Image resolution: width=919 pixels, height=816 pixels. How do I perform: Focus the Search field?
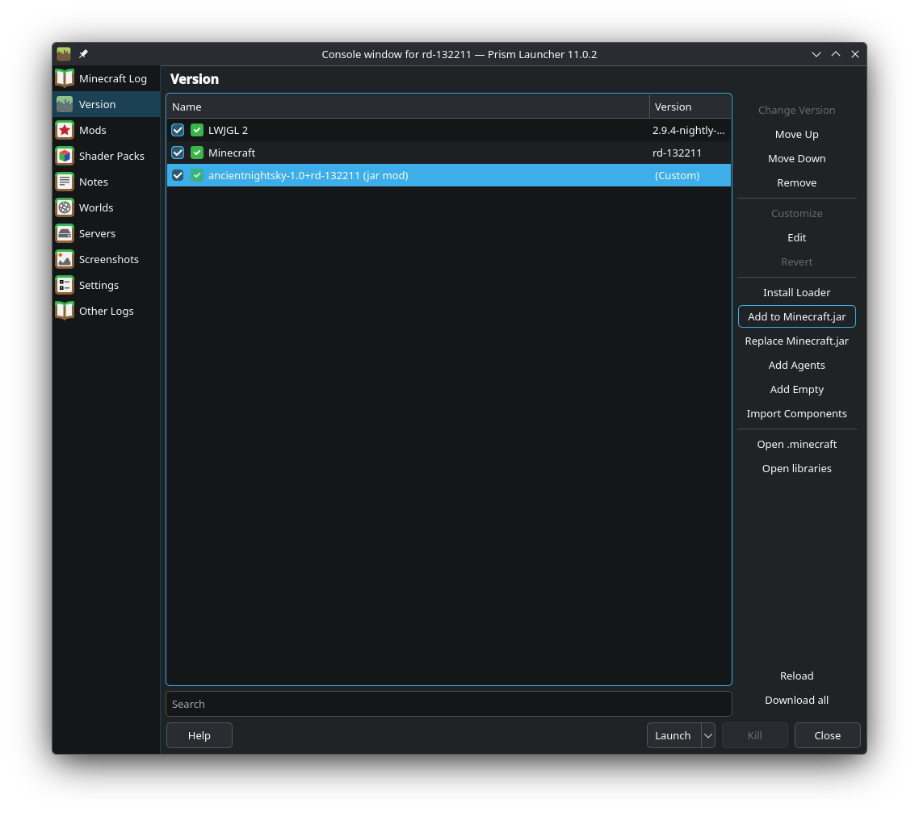(449, 704)
